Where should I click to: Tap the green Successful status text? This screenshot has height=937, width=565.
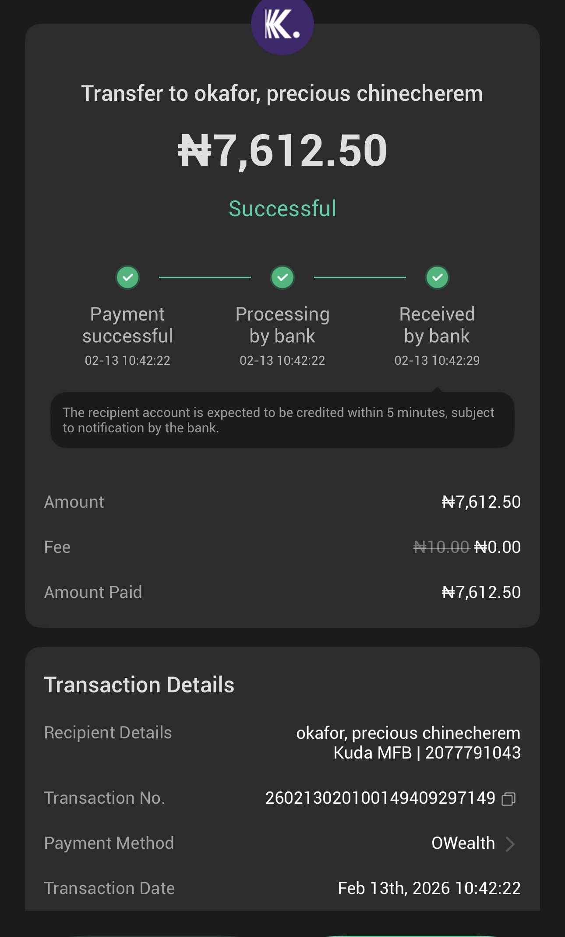click(282, 208)
